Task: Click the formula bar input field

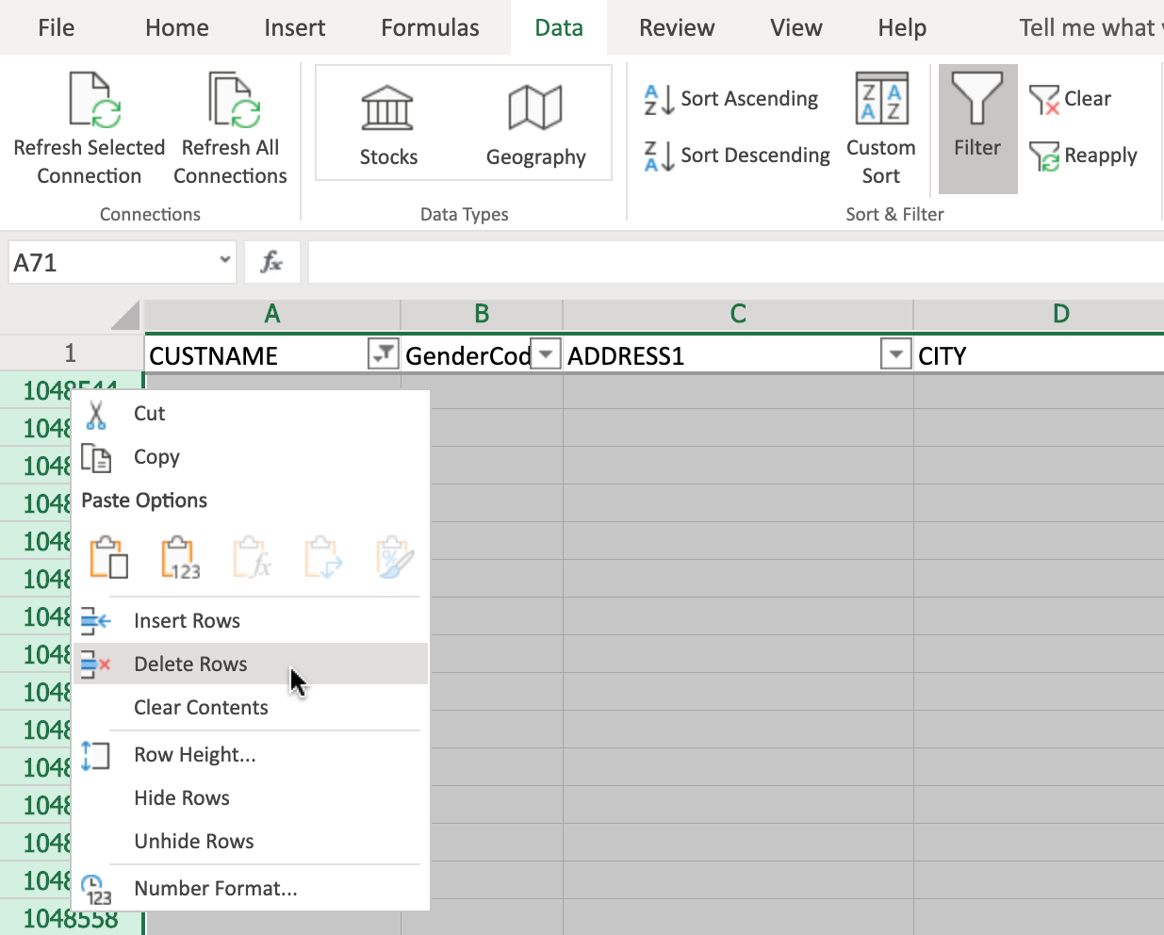Action: (x=735, y=262)
